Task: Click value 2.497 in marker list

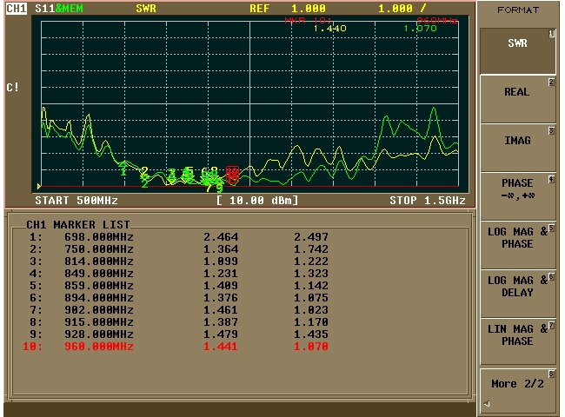Action: coord(311,237)
